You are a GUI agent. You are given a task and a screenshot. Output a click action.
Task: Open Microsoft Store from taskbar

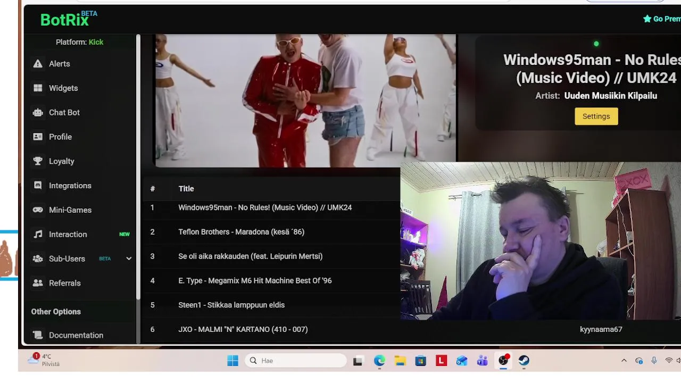421,361
